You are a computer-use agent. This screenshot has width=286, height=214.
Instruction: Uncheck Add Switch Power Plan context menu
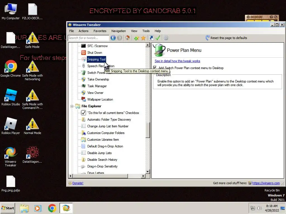click(155, 68)
